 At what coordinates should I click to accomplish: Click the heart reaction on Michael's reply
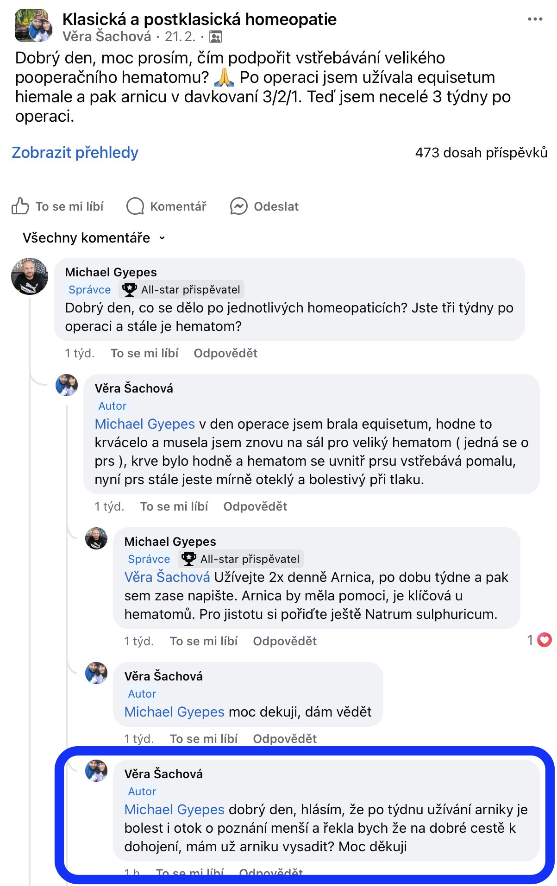544,640
